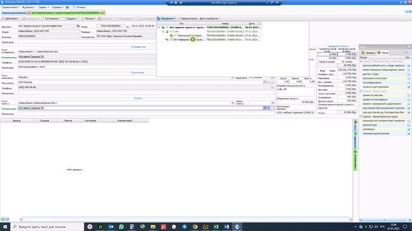
Task: Toggle упаковка отсутствует checkbox
Action: [409, 78]
